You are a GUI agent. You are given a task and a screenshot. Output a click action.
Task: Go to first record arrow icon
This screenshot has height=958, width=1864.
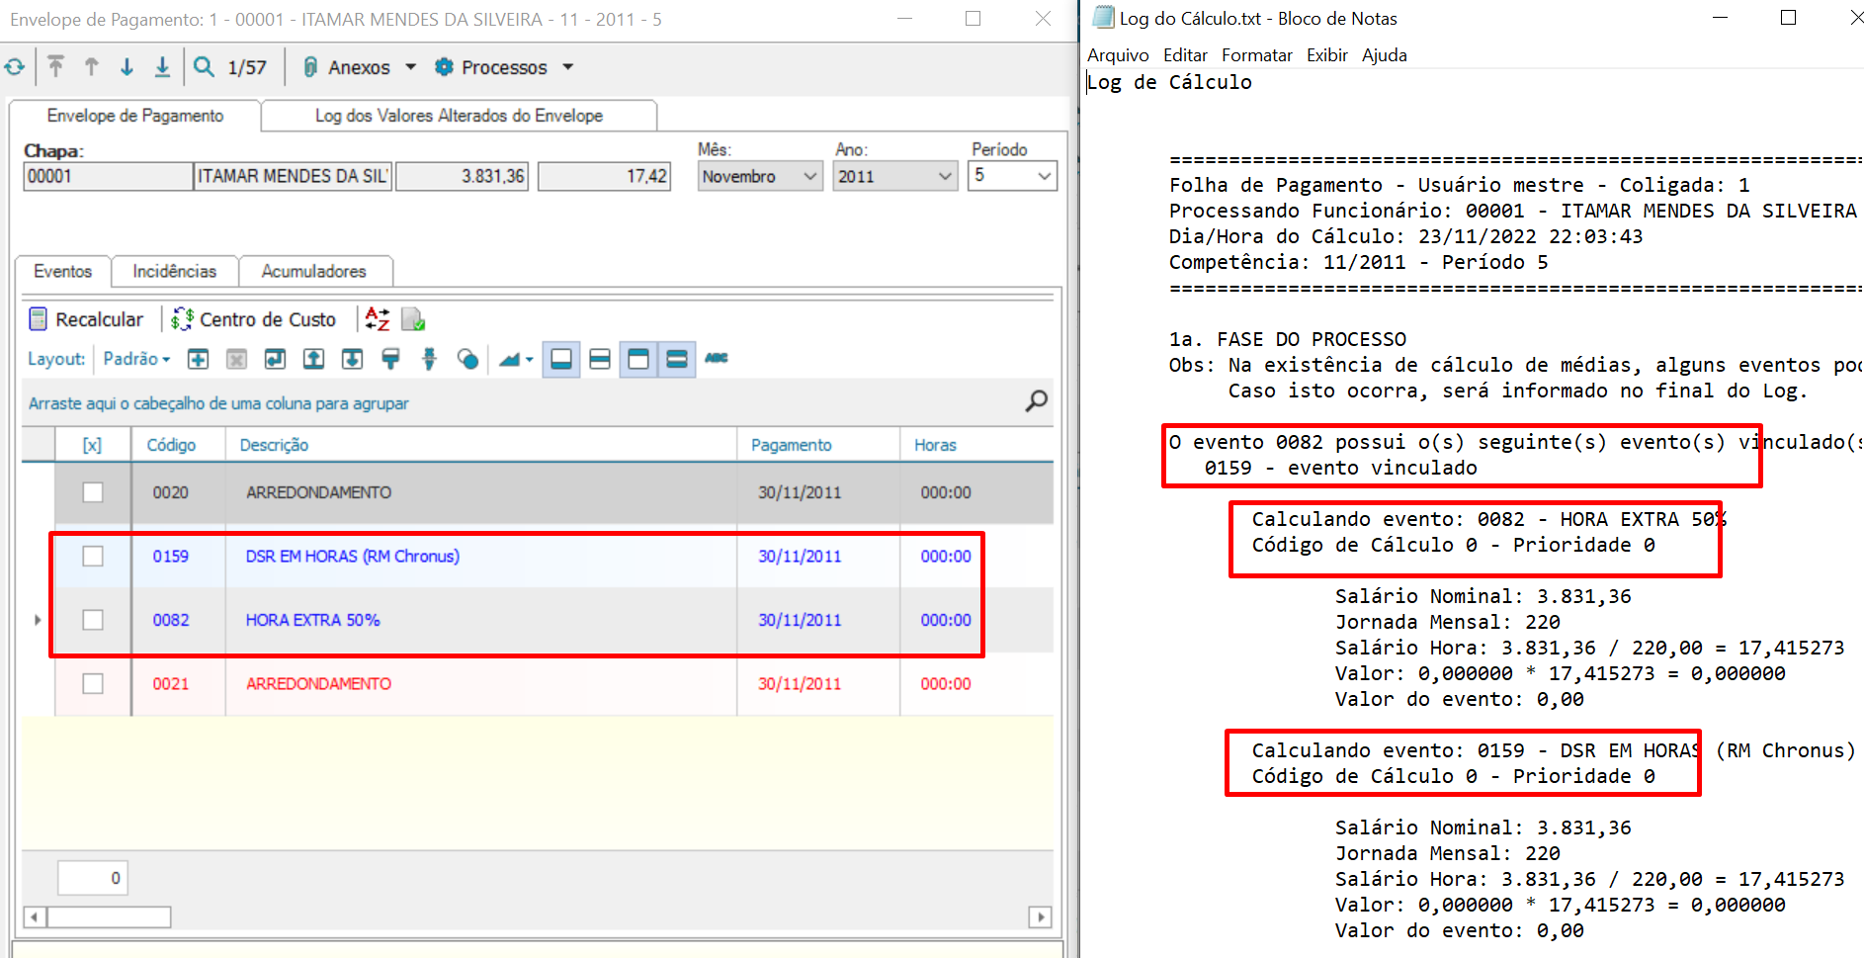click(55, 66)
